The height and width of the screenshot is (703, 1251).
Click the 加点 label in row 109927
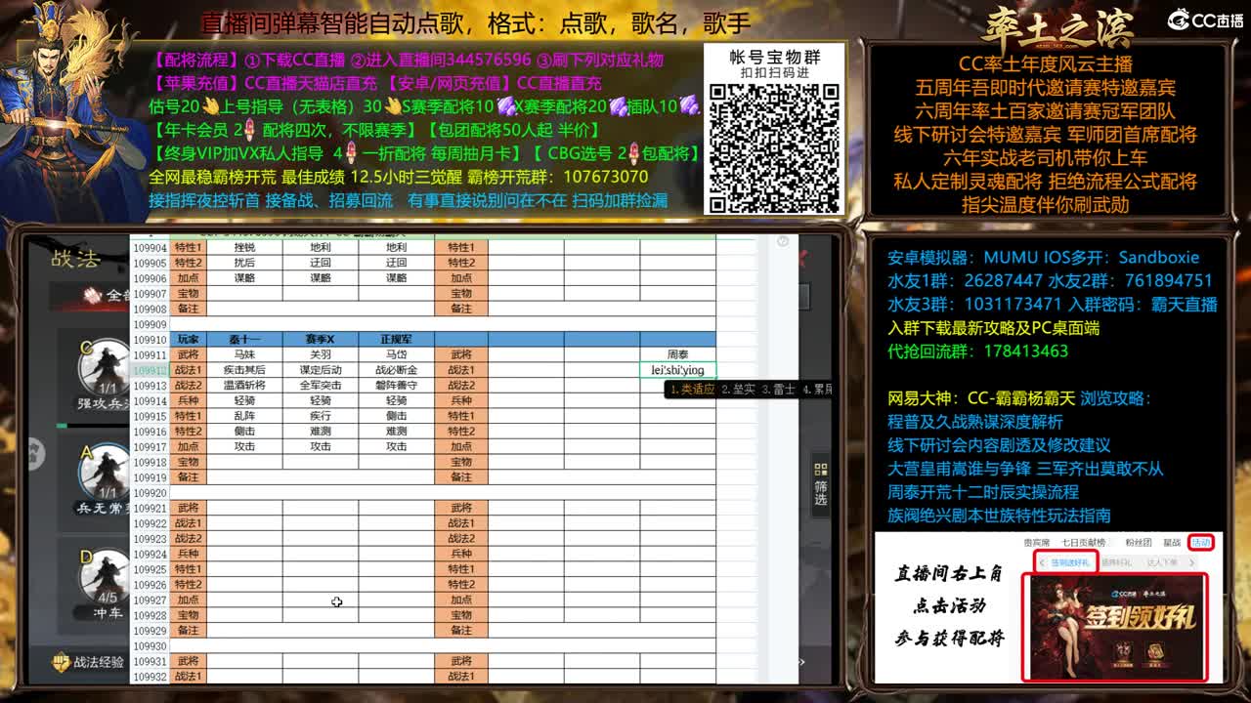pyautogui.click(x=188, y=600)
